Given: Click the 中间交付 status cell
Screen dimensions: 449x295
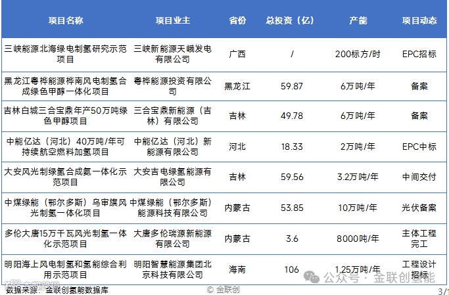Looking at the screenshot, I should [419, 177].
